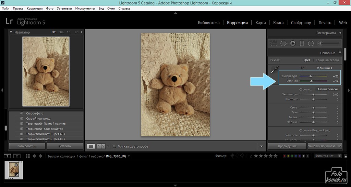Select the Spot Removal tool
The height and width of the screenshot is (187, 351).
(283, 43)
